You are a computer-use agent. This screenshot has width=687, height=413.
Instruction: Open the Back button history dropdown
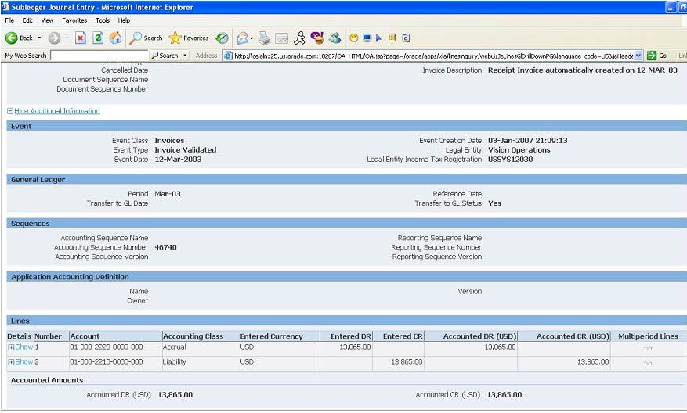[x=39, y=38]
